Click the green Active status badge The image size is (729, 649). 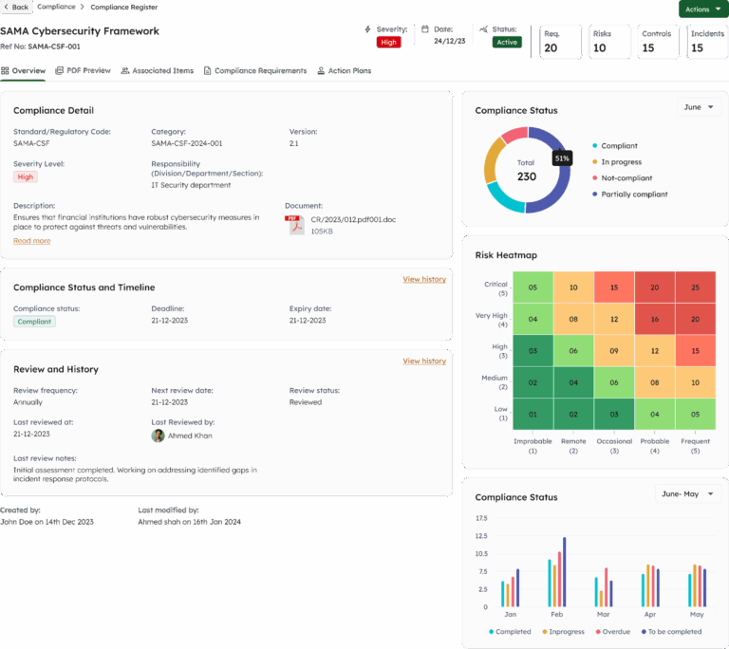pyautogui.click(x=507, y=43)
